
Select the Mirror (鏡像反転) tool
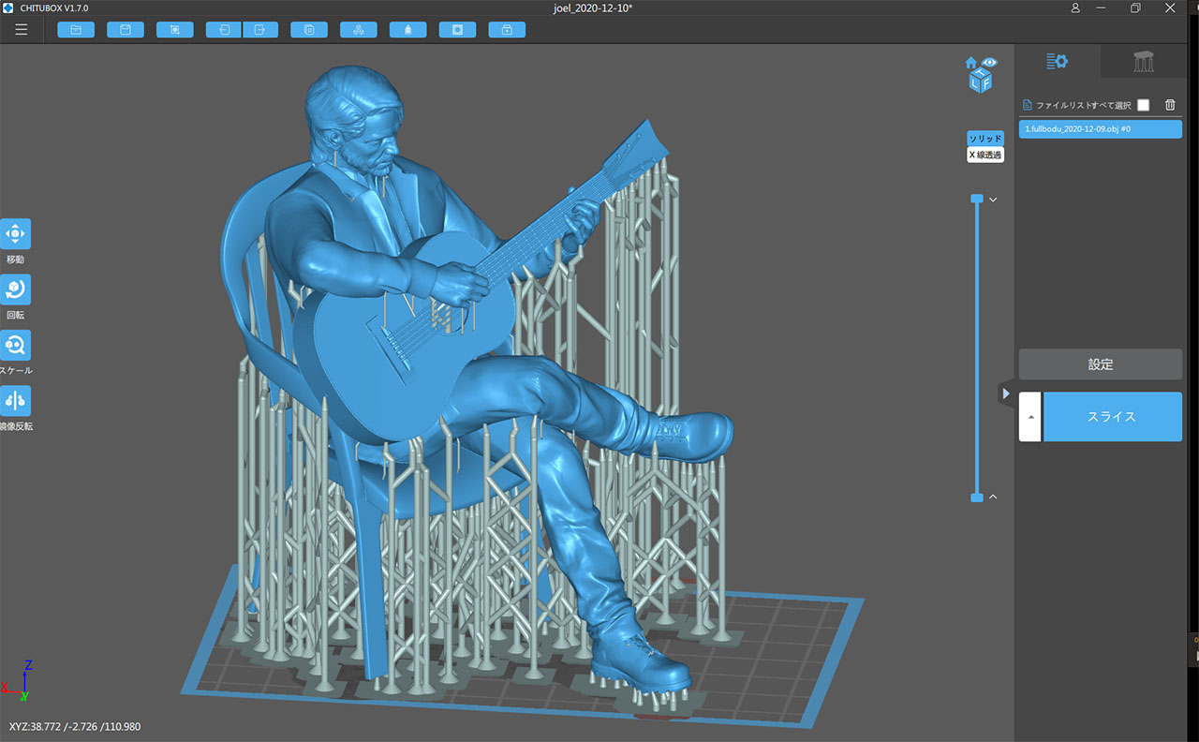[16, 401]
